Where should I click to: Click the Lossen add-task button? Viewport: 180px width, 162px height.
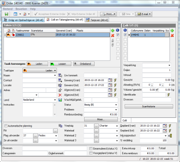60,64
